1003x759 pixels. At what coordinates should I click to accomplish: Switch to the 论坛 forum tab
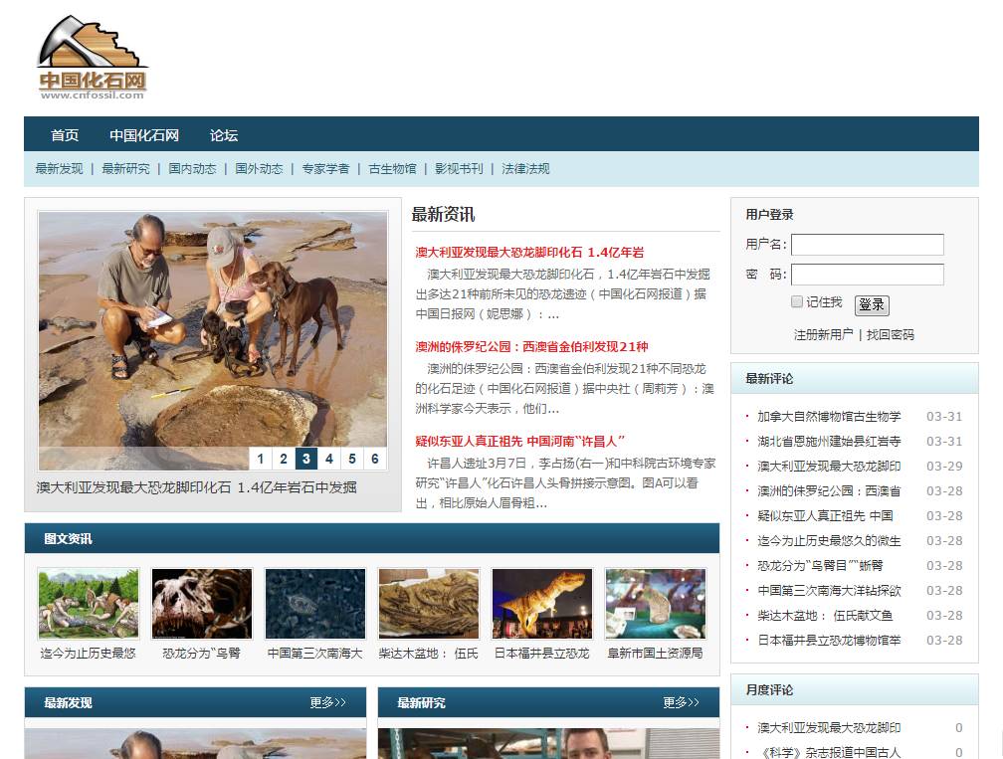pos(223,134)
